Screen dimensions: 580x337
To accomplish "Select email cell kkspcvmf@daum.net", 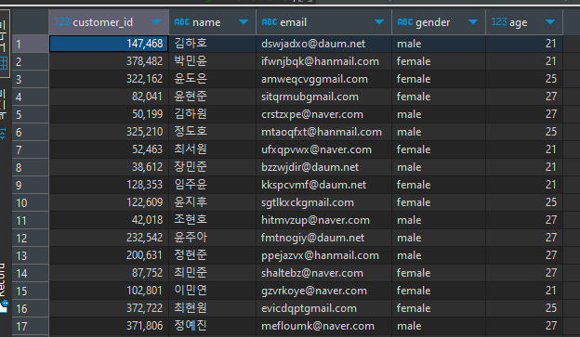I will coord(324,185).
